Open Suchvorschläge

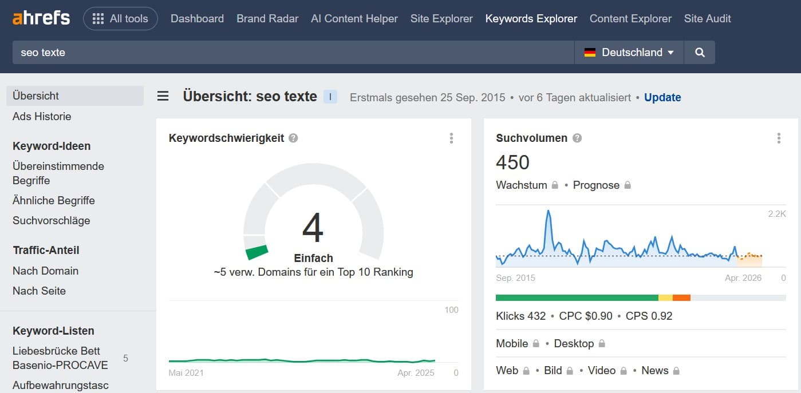pos(52,220)
